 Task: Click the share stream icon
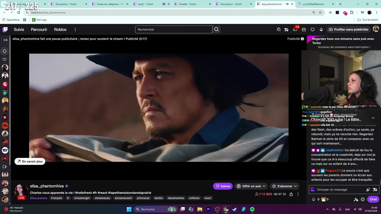pyautogui.click(x=291, y=194)
